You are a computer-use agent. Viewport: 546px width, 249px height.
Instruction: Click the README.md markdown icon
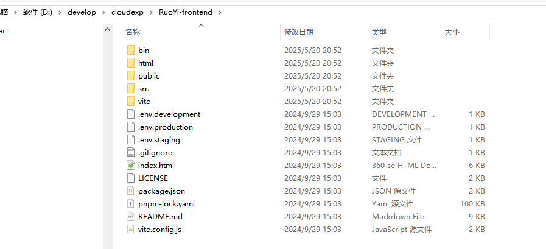tap(131, 217)
